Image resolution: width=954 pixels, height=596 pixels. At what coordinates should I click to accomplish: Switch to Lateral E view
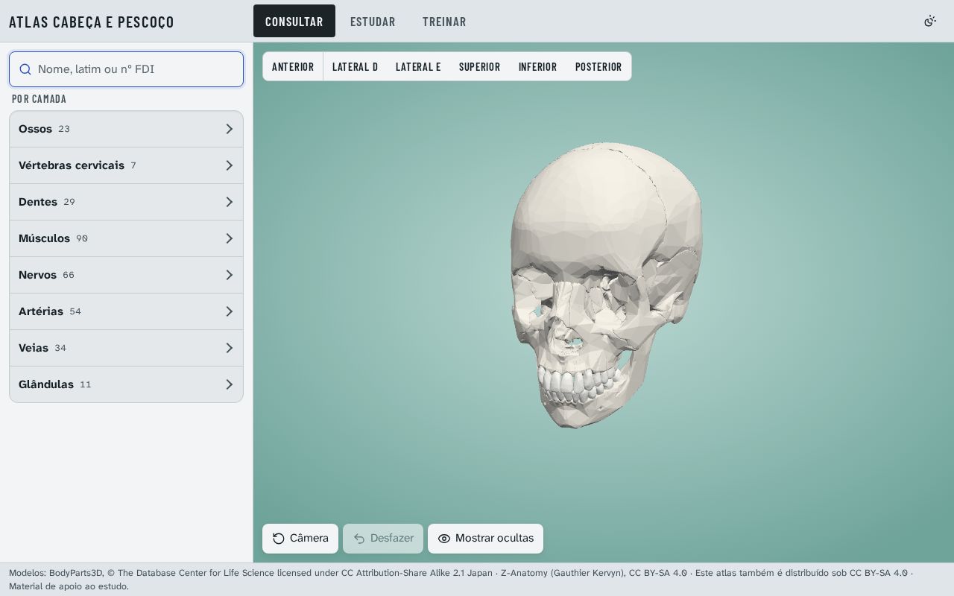pos(418,66)
